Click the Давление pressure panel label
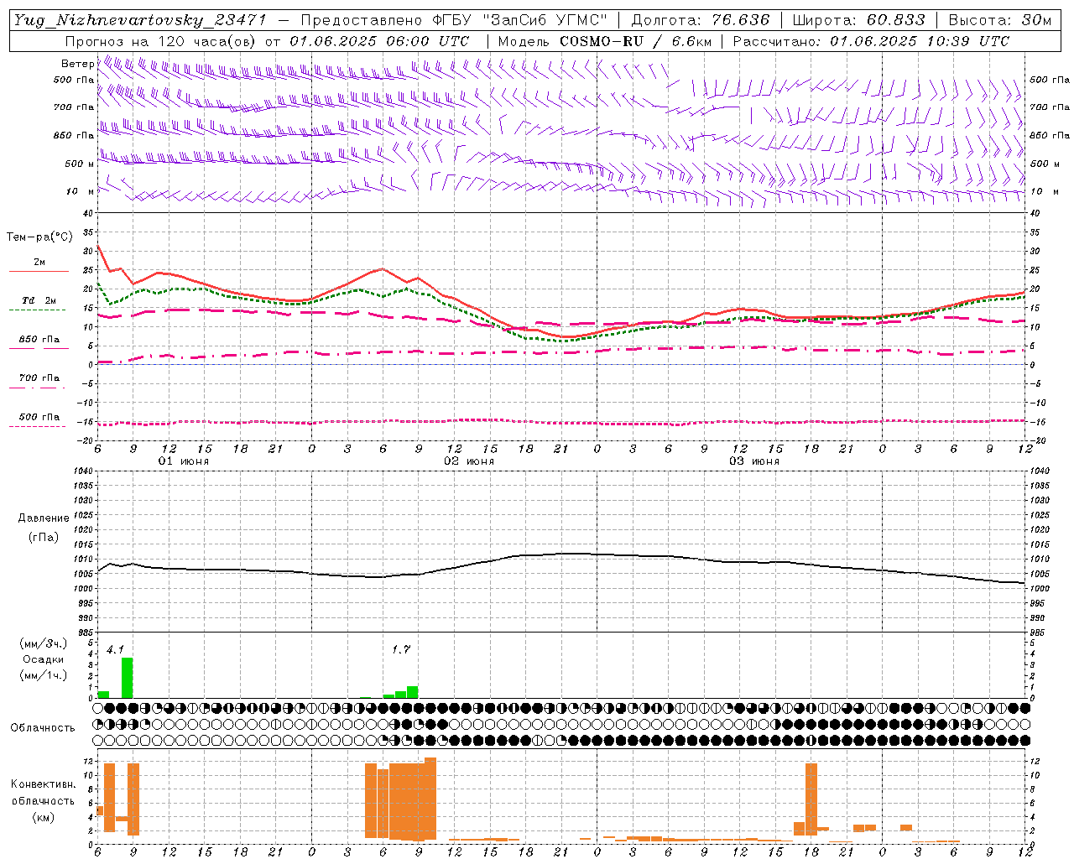 [x=44, y=518]
